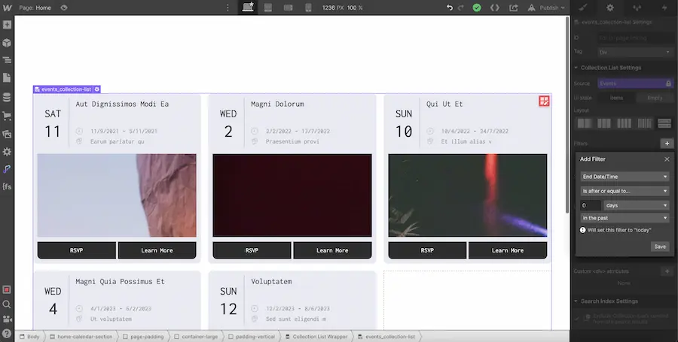
Task: Choose the three-column layout option
Action: coord(604,123)
